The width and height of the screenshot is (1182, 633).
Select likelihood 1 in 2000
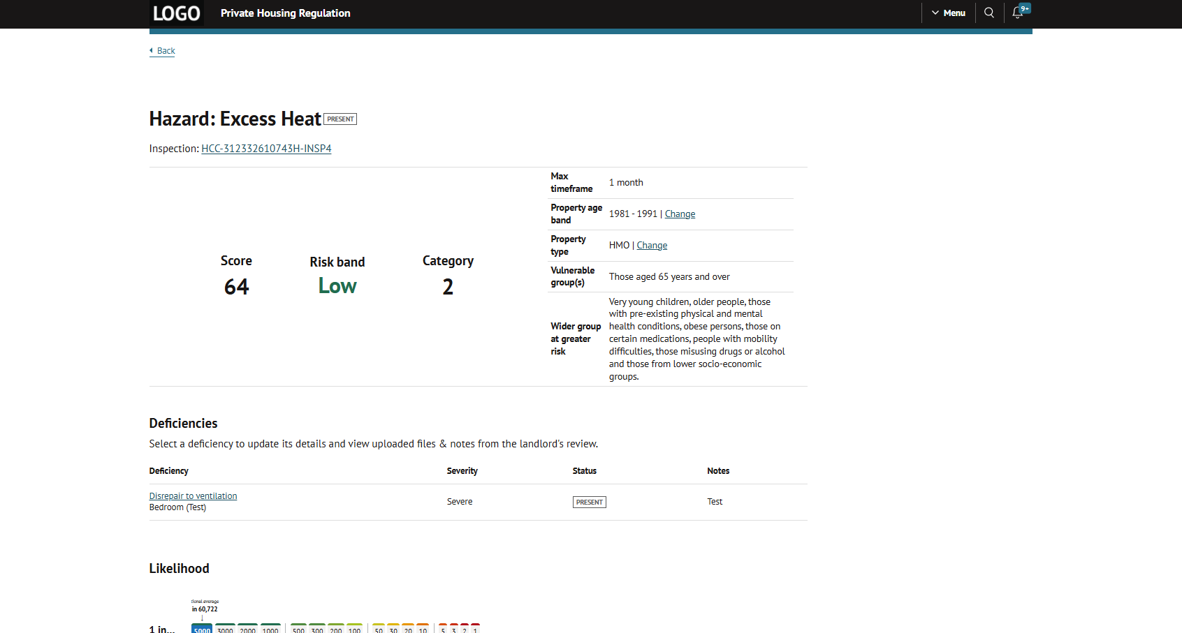[247, 629]
